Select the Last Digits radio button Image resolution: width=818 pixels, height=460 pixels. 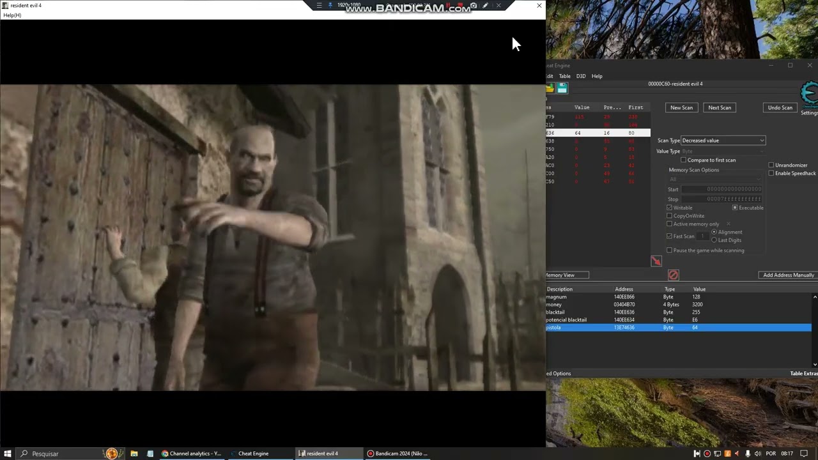coord(714,240)
